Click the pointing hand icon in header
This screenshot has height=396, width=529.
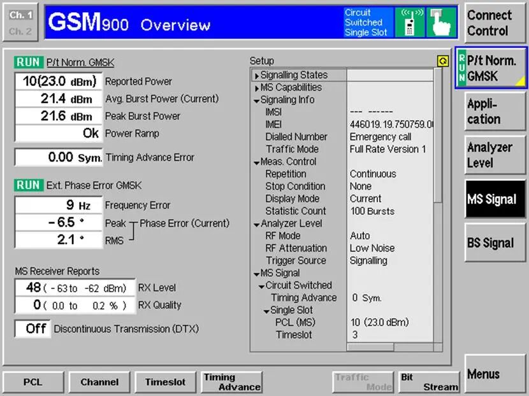coord(441,22)
